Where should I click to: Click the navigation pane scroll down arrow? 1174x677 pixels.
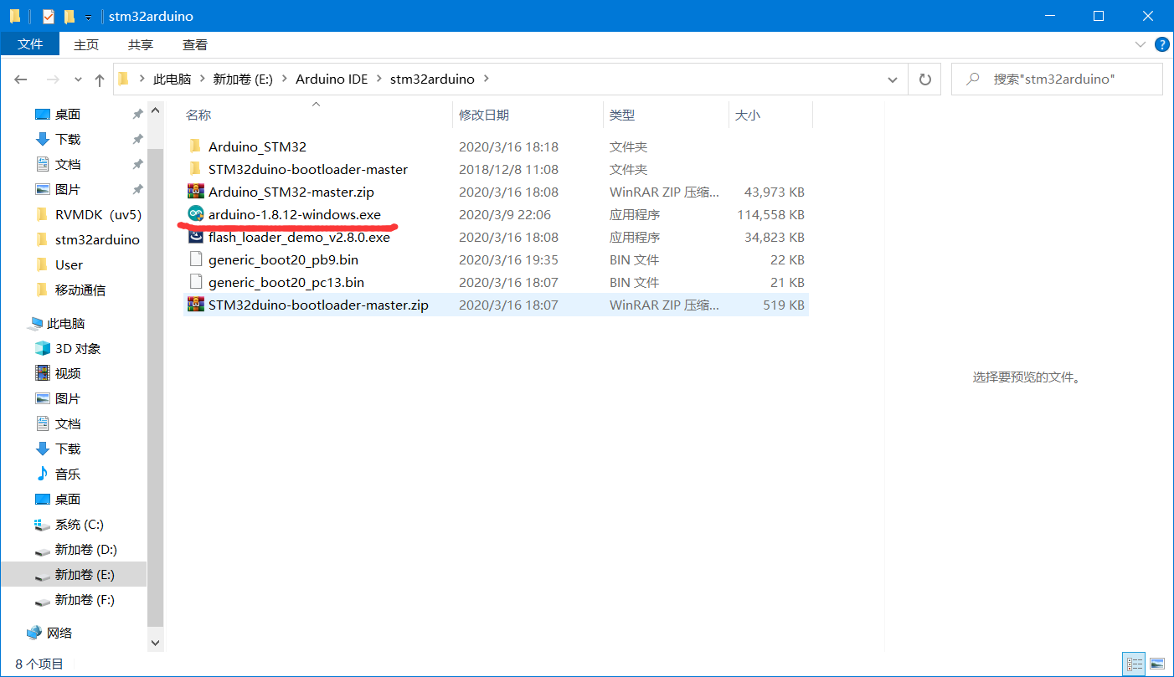pos(155,642)
